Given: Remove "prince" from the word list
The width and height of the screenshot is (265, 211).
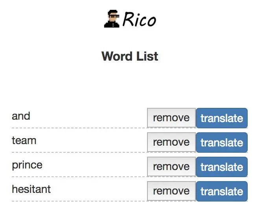Looking at the screenshot, I should (x=171, y=167).
